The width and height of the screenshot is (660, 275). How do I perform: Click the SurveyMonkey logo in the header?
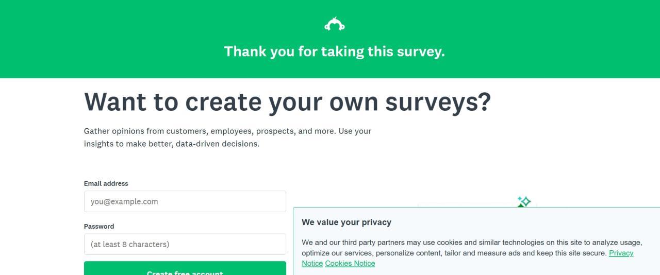click(x=334, y=24)
